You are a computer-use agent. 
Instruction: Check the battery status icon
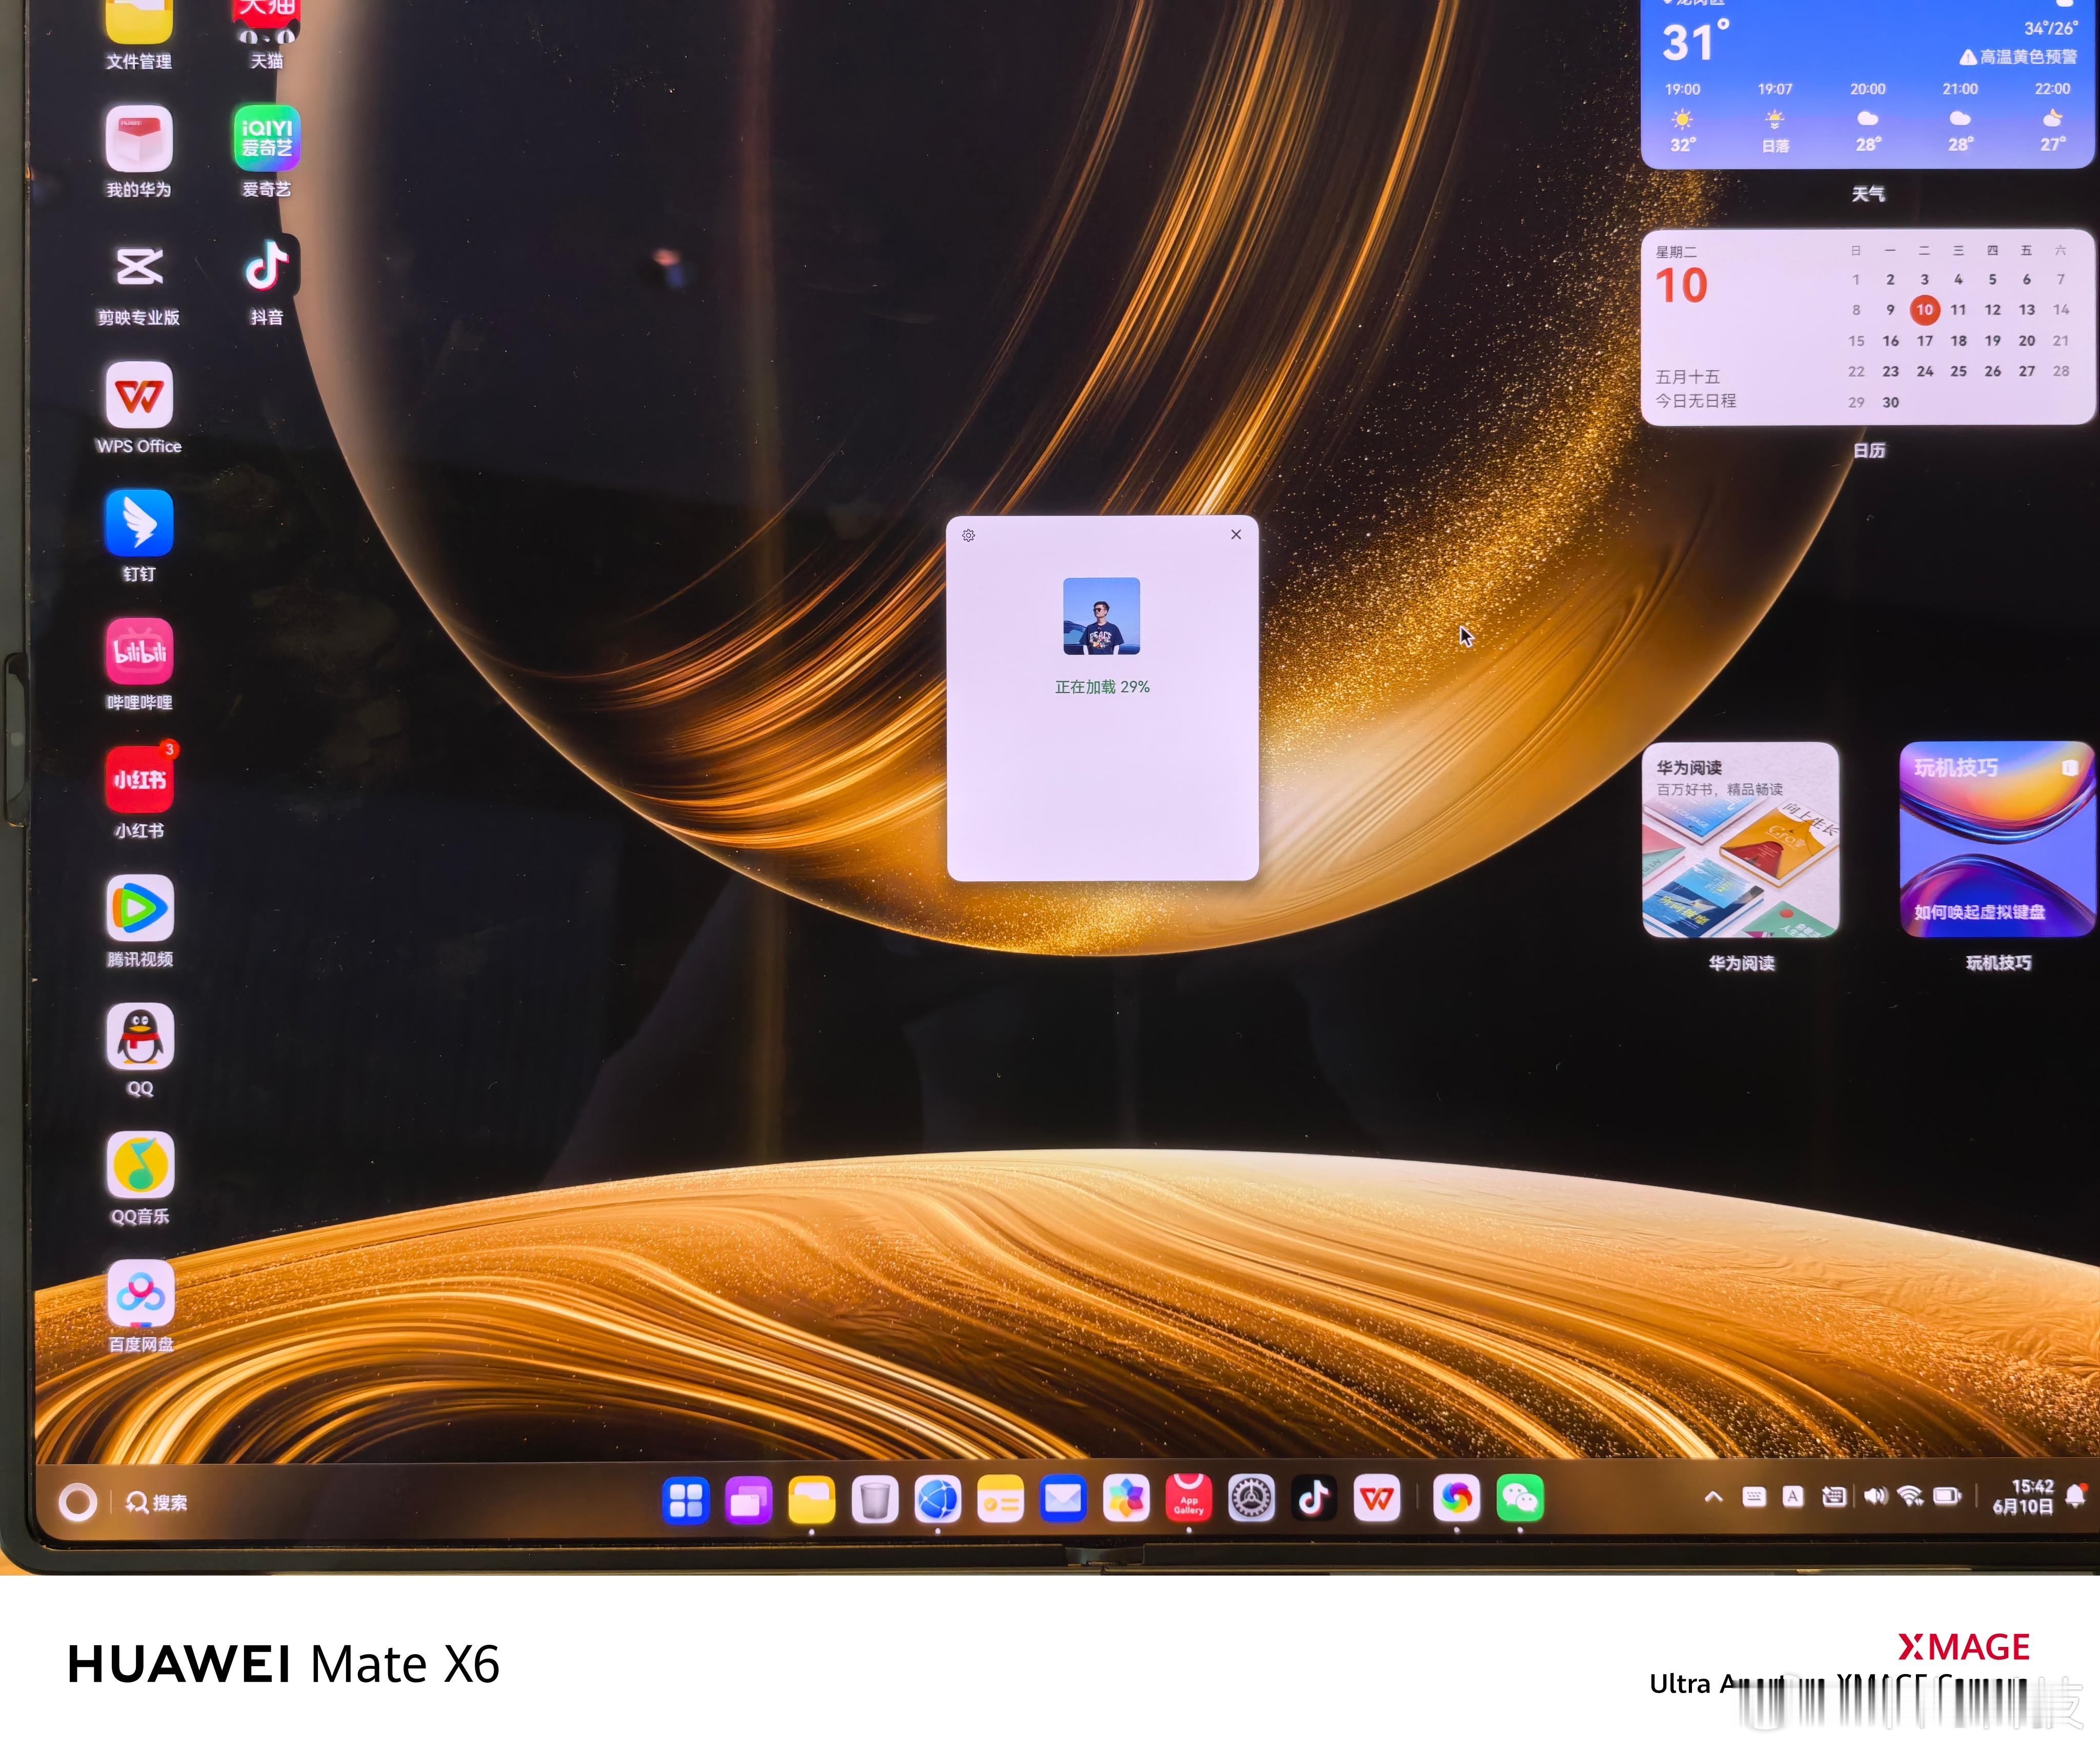pos(1947,1497)
